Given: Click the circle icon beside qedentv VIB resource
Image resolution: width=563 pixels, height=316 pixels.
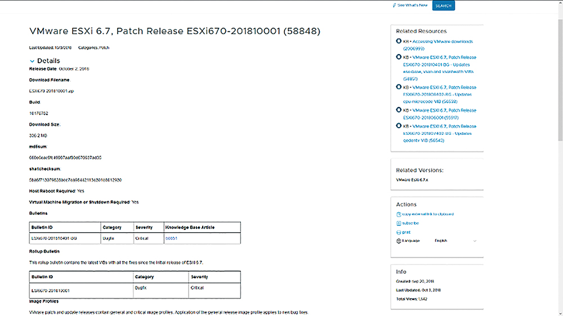Looking at the screenshot, I should [399, 126].
